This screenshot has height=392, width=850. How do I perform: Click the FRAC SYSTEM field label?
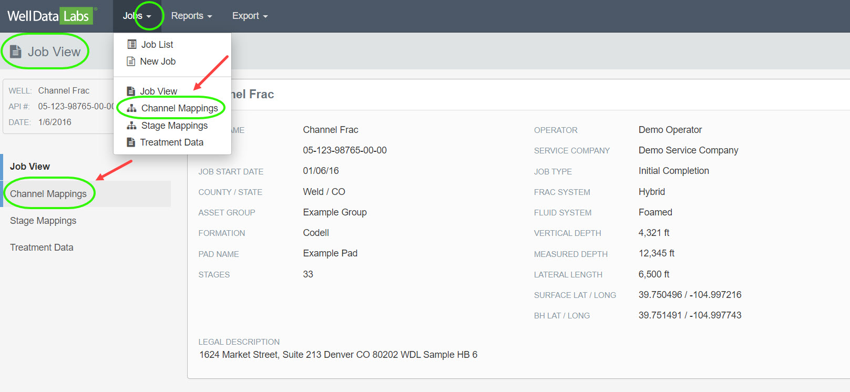[x=562, y=192]
